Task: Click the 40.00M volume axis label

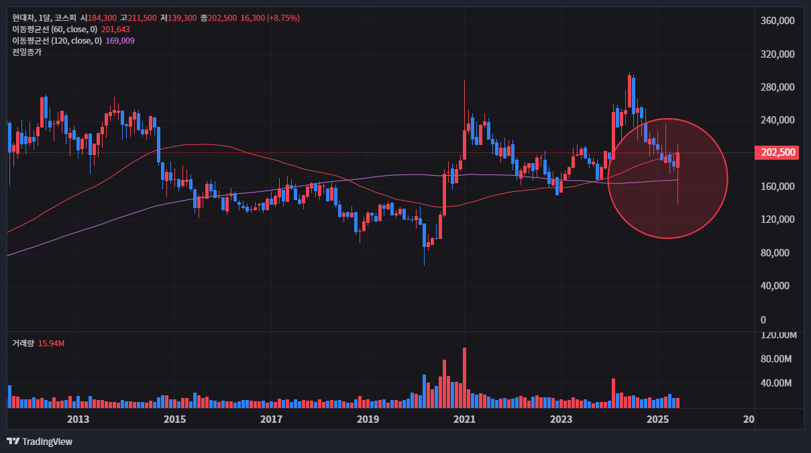Action: 777,383
